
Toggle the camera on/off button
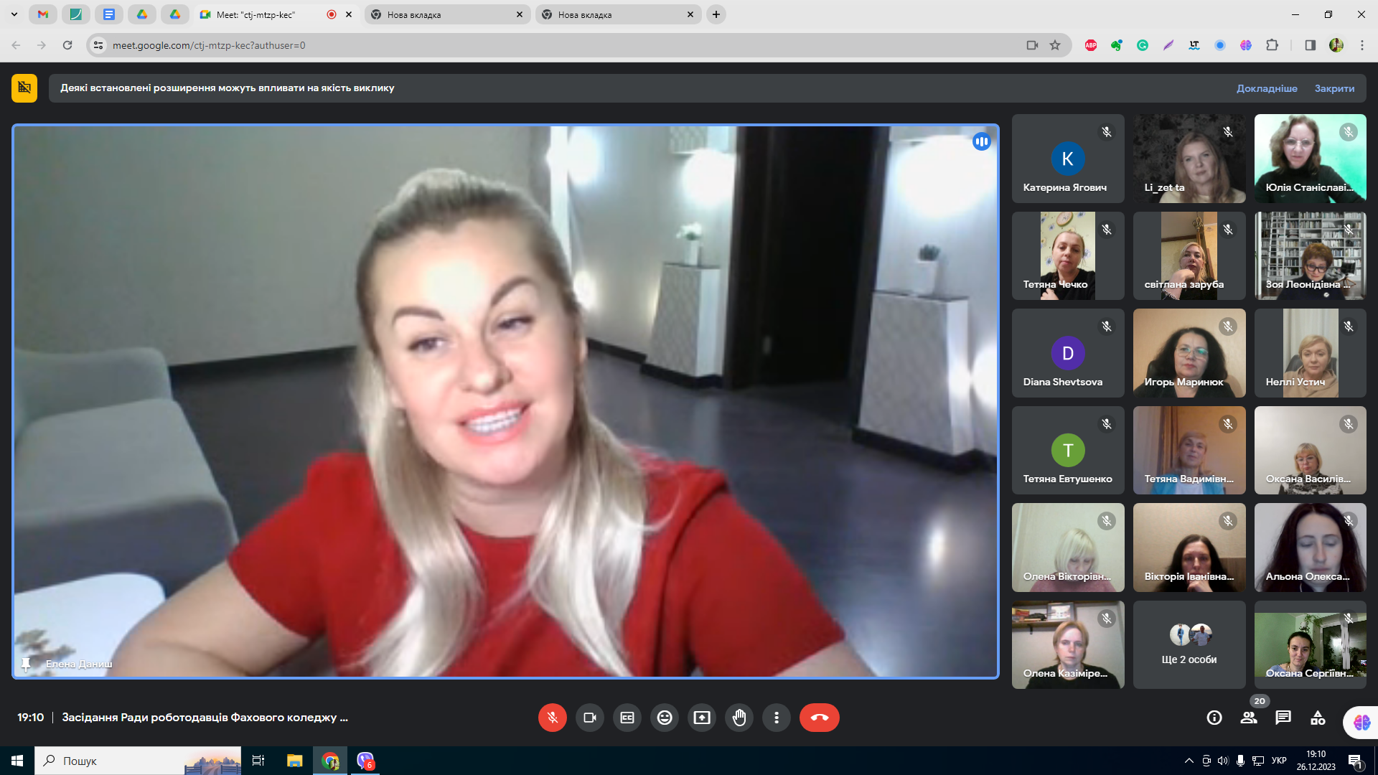(590, 718)
